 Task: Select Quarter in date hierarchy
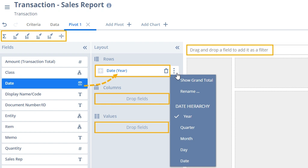pyautogui.click(x=187, y=128)
